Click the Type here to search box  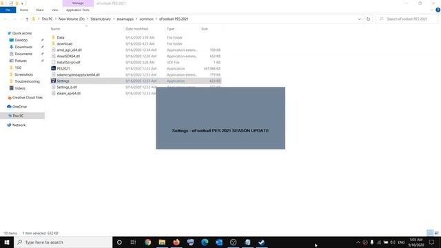coord(63,242)
